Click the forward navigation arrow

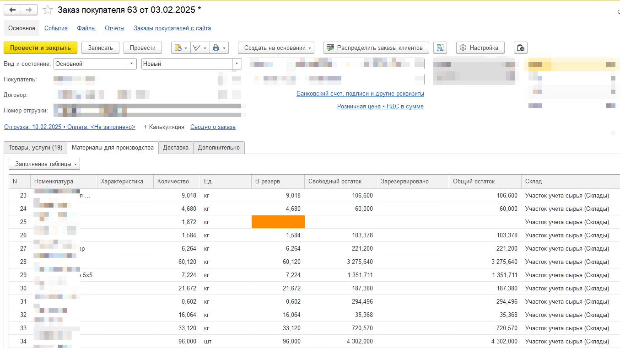29,10
